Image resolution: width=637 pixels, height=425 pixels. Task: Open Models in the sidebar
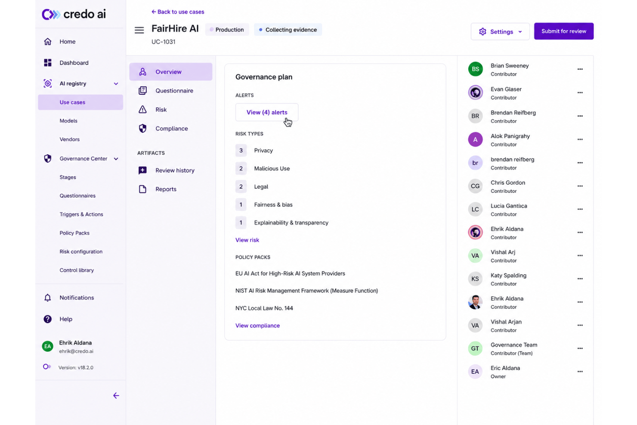click(68, 121)
